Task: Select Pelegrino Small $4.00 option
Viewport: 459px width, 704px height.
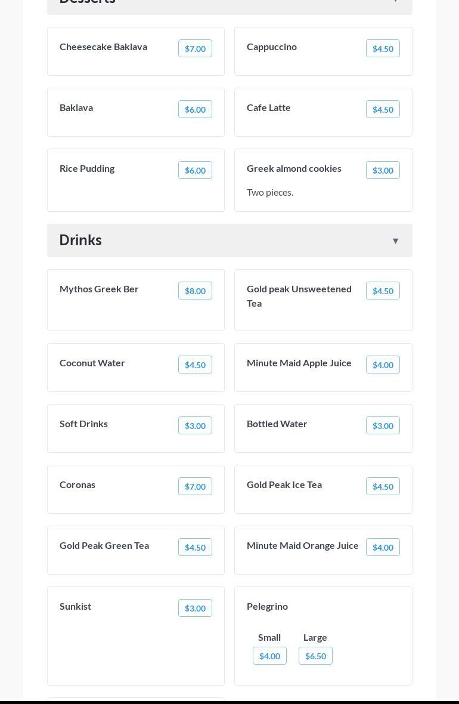Action: 269,656
